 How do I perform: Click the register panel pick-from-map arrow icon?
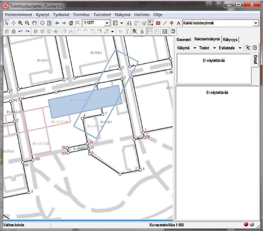click(248, 48)
